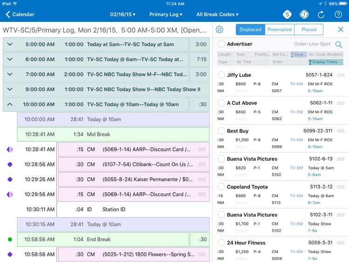Image resolution: width=349 pixels, height=262 pixels.
Task: Select the A Cut Above spot circle
Action: (221, 103)
